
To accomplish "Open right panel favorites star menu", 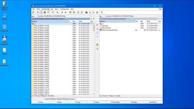I will pyautogui.click(x=159, y=19).
